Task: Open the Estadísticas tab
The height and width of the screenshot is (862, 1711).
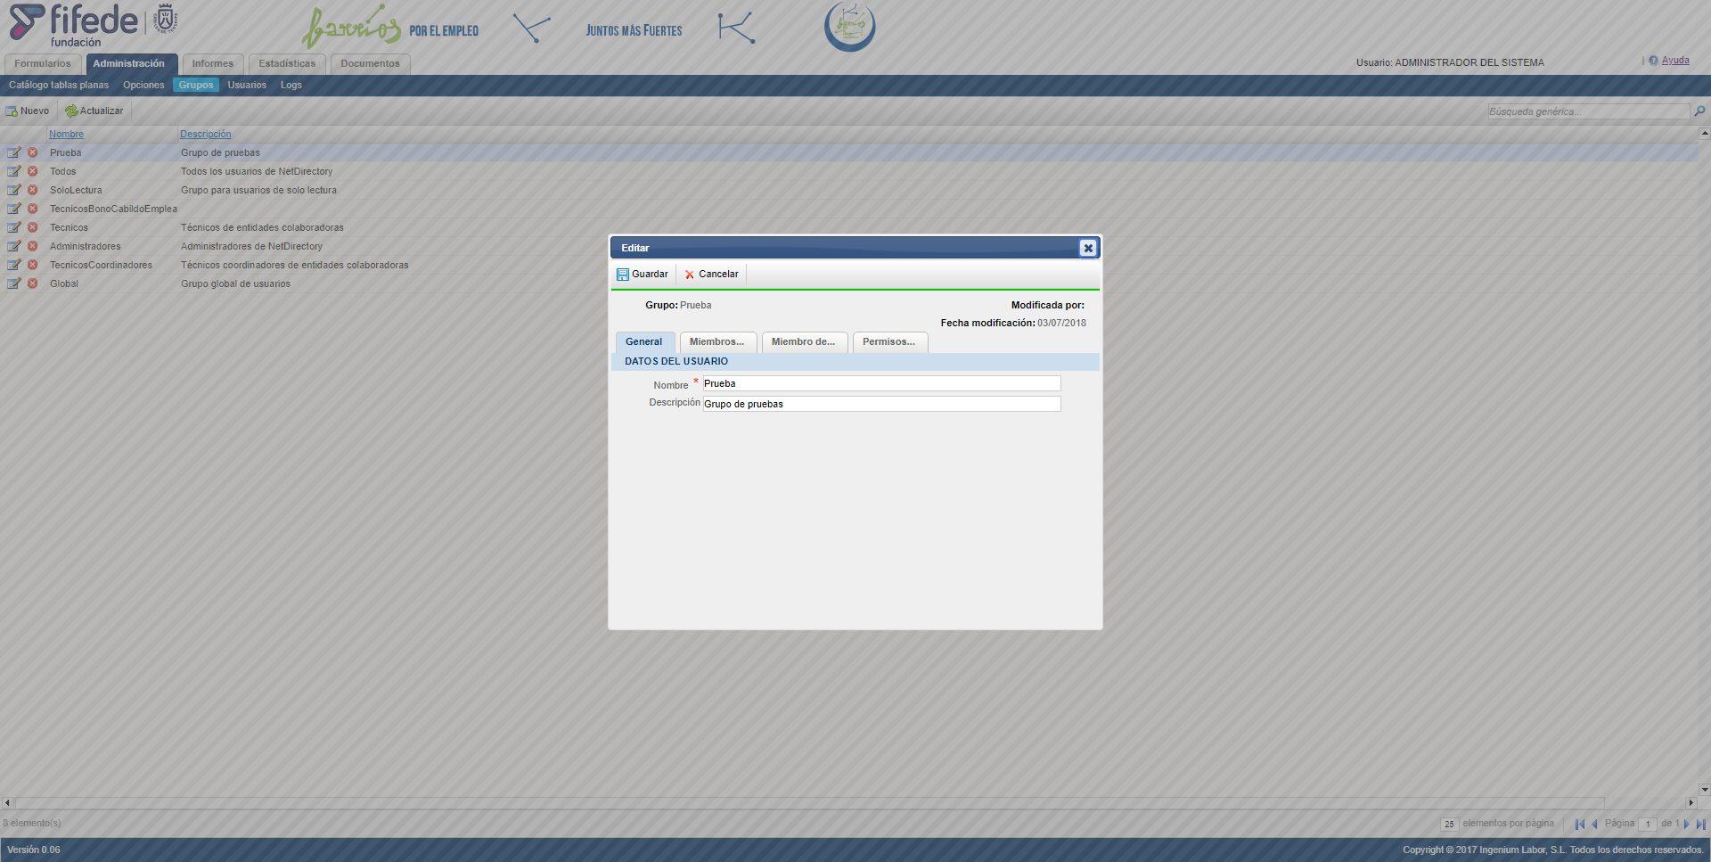Action: pyautogui.click(x=287, y=63)
